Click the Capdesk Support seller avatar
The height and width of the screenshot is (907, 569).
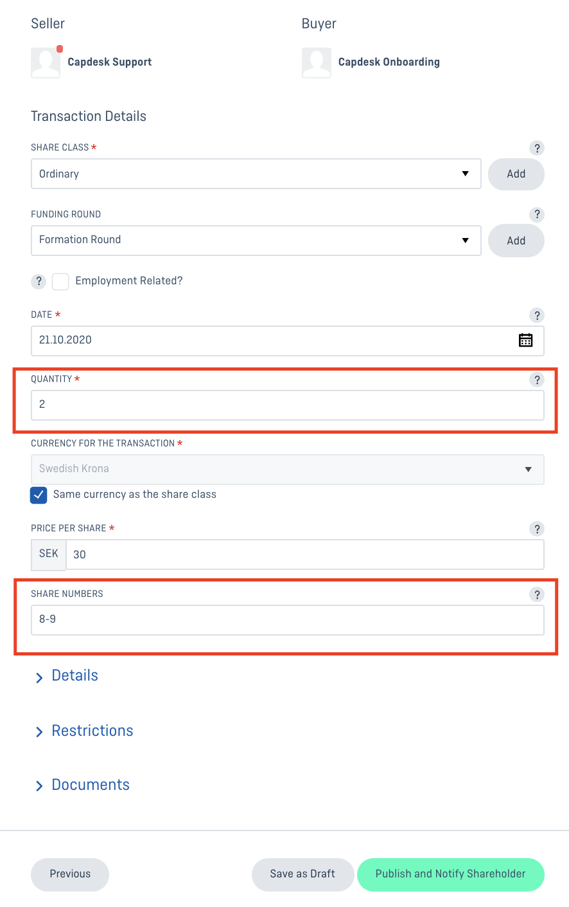coord(46,62)
